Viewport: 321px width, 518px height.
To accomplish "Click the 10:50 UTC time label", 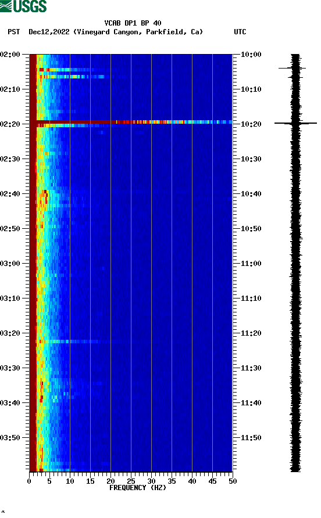I will tap(251, 229).
